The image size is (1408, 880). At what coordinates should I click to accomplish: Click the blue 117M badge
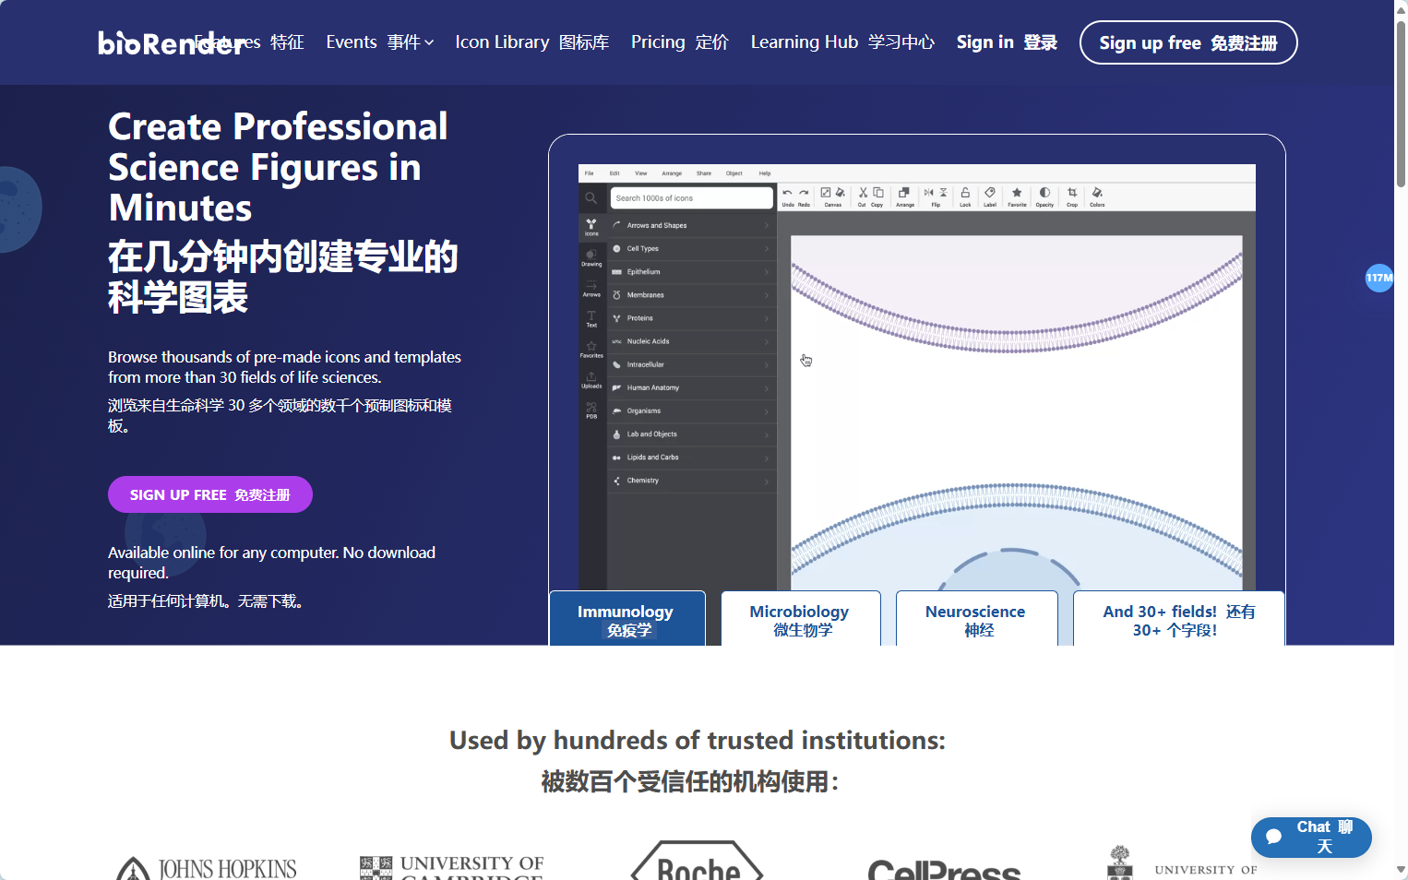pyautogui.click(x=1379, y=278)
